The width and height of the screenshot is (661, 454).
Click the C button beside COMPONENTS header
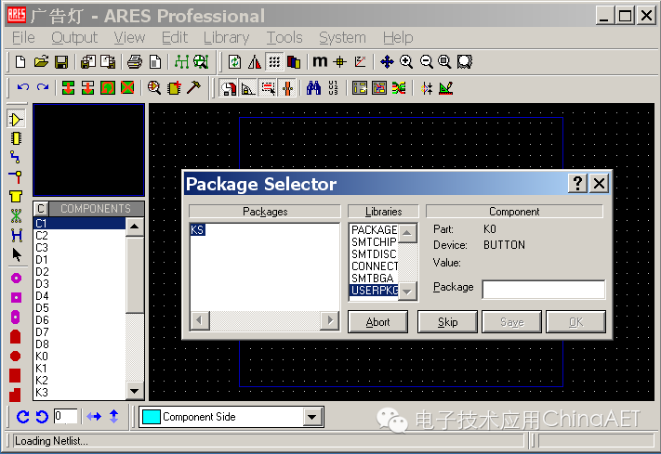click(x=41, y=209)
